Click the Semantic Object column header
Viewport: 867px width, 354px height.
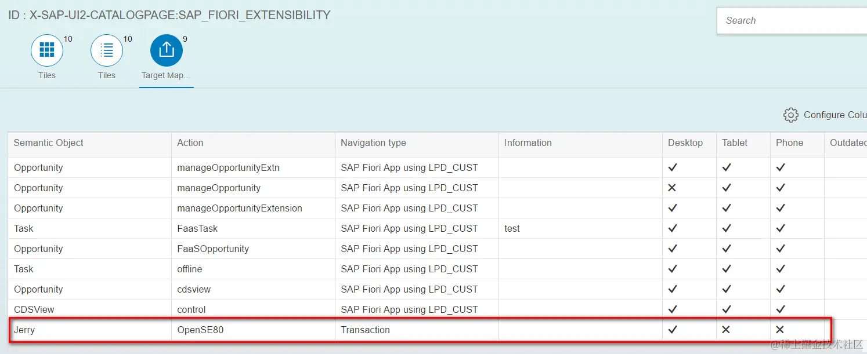49,143
